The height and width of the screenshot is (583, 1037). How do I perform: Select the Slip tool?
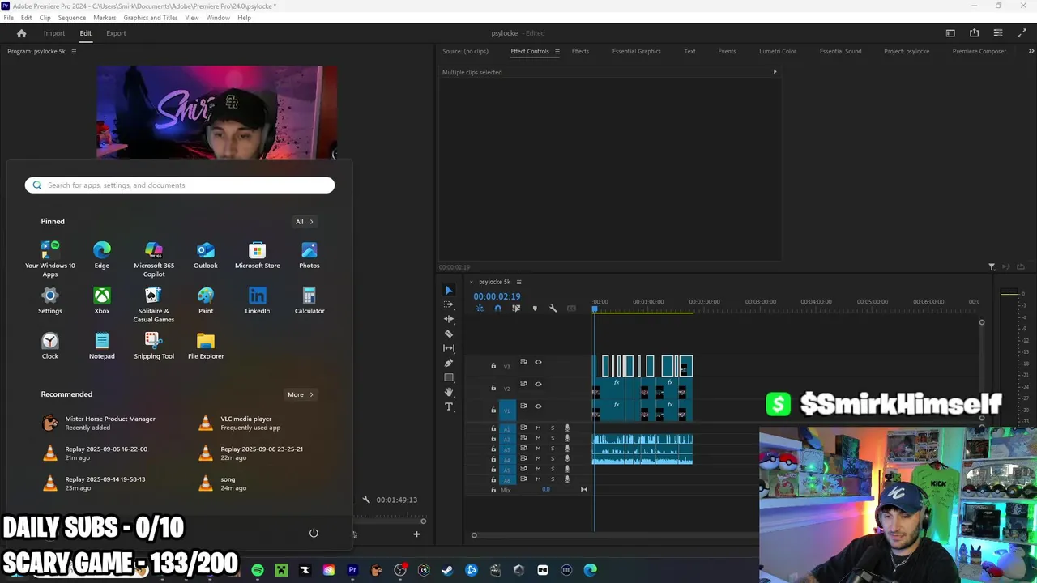point(449,348)
